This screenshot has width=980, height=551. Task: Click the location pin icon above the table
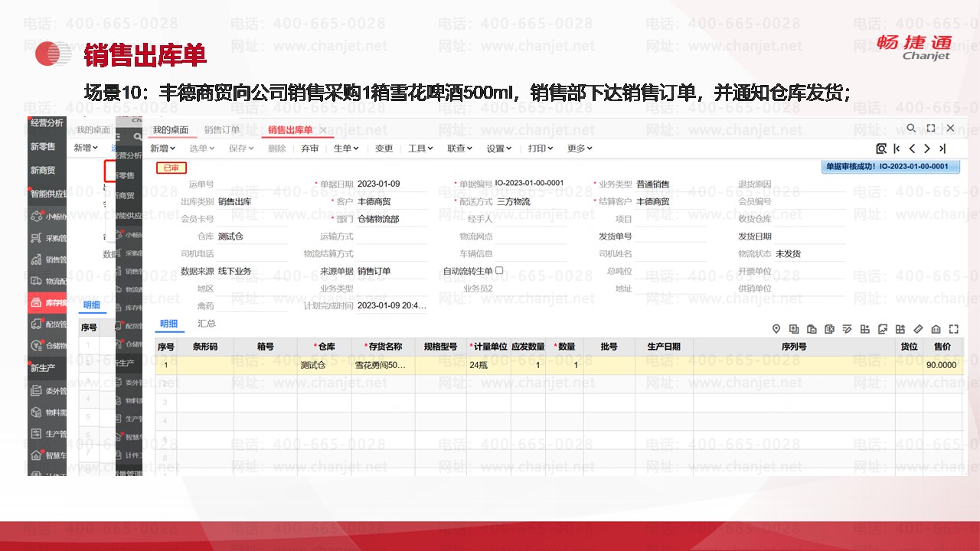776,329
